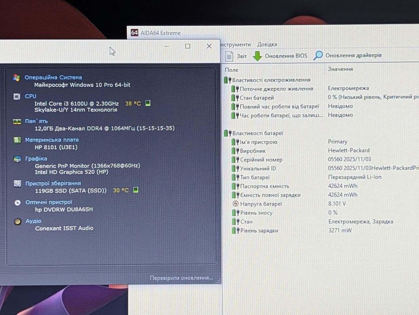Click the icon beside Тип батареї

tap(236, 177)
